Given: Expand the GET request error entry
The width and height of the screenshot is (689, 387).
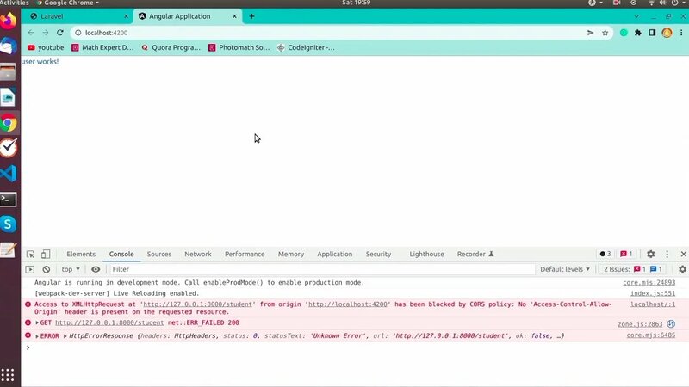Looking at the screenshot, I should pos(37,323).
